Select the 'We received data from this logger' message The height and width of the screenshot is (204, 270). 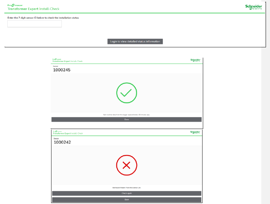127,115
